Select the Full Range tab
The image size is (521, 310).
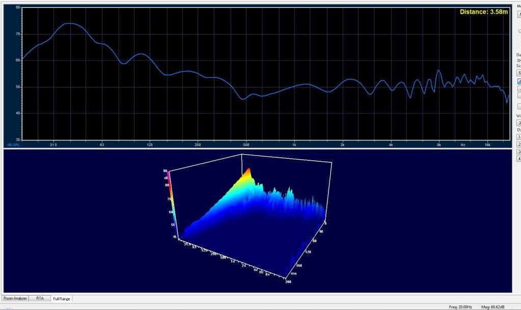point(61,299)
